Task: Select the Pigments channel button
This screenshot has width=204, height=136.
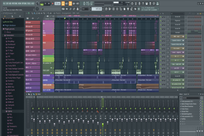Action: (177, 21)
